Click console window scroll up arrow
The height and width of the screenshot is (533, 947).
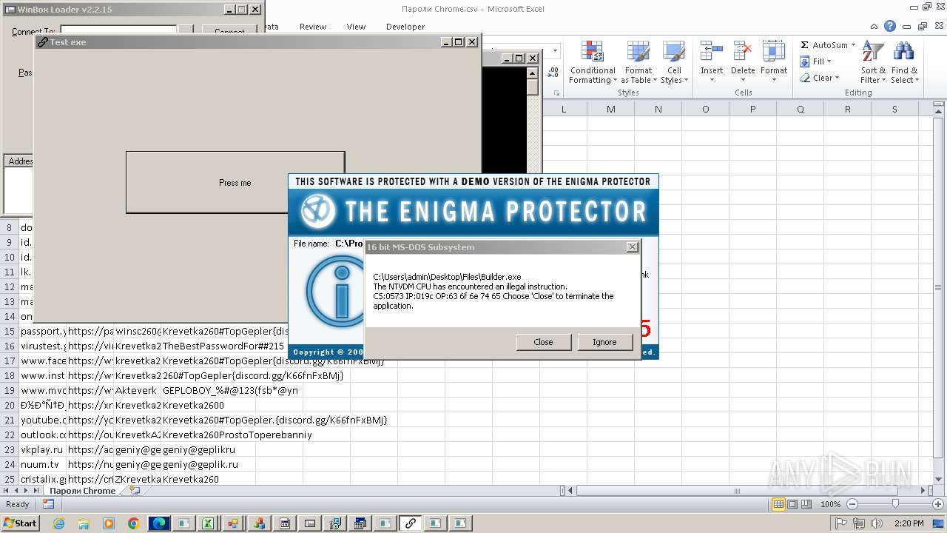point(533,73)
